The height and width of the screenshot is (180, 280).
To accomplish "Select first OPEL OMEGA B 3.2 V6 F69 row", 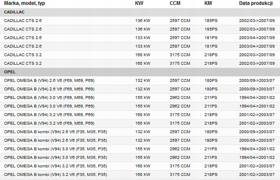I will pyautogui.click(x=140, y=115).
